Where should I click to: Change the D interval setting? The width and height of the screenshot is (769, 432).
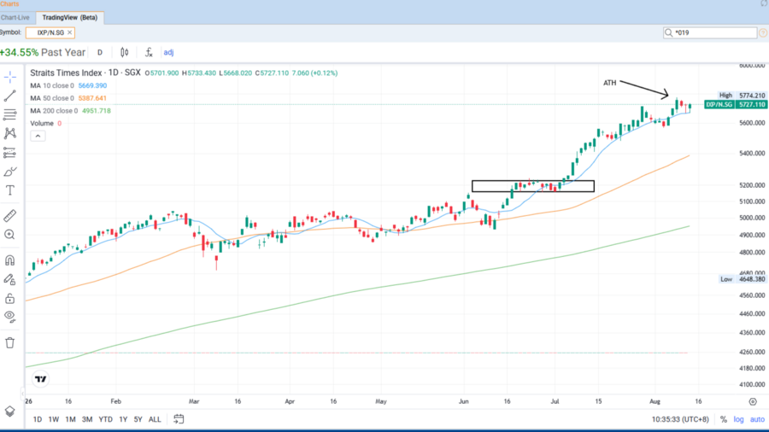point(100,52)
